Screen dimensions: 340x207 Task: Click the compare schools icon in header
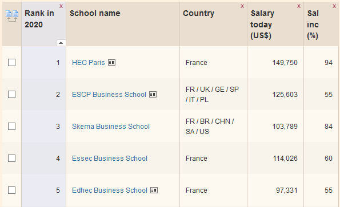(x=12, y=16)
